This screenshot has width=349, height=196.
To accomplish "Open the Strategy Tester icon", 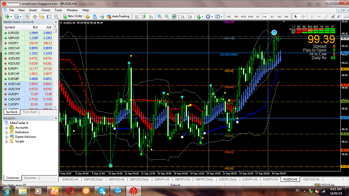I will [56, 17].
